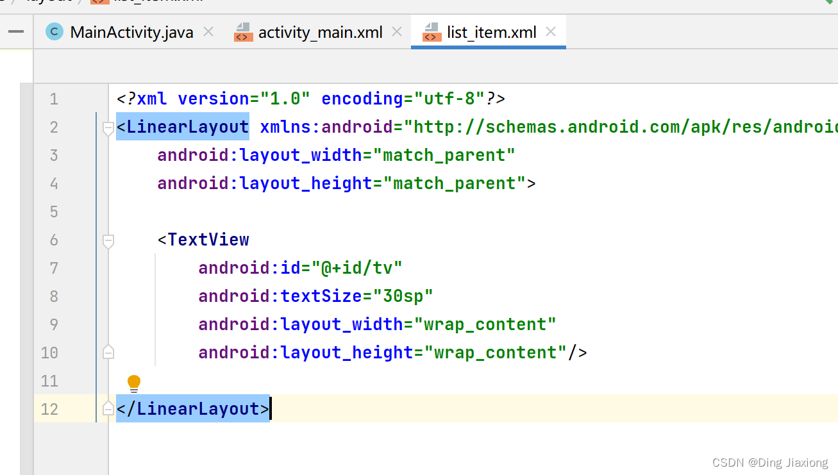The width and height of the screenshot is (838, 475).
Task: Click the layout_width="match_parent" attribute
Action: click(x=337, y=155)
